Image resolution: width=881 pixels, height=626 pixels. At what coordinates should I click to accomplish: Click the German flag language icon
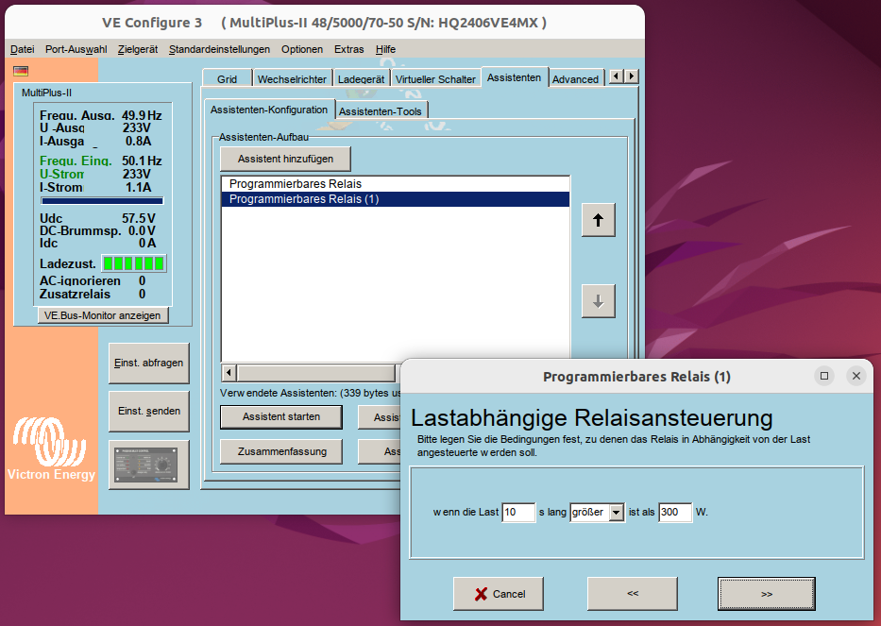coord(21,71)
